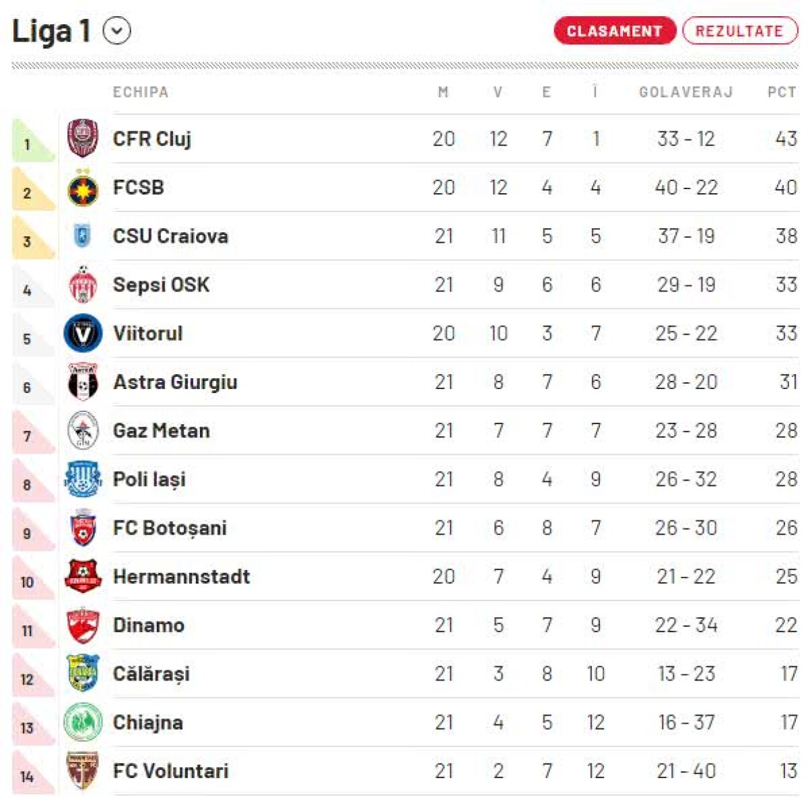This screenshot has height=797, width=808.
Task: Click the FC Voluntari club crest
Action: point(83,771)
